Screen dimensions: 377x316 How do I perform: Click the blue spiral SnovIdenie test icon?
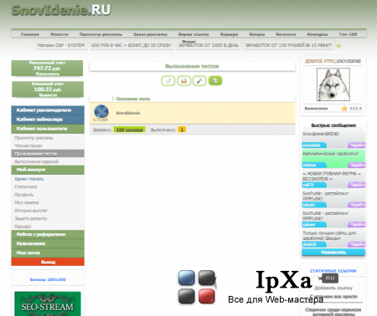[101, 111]
